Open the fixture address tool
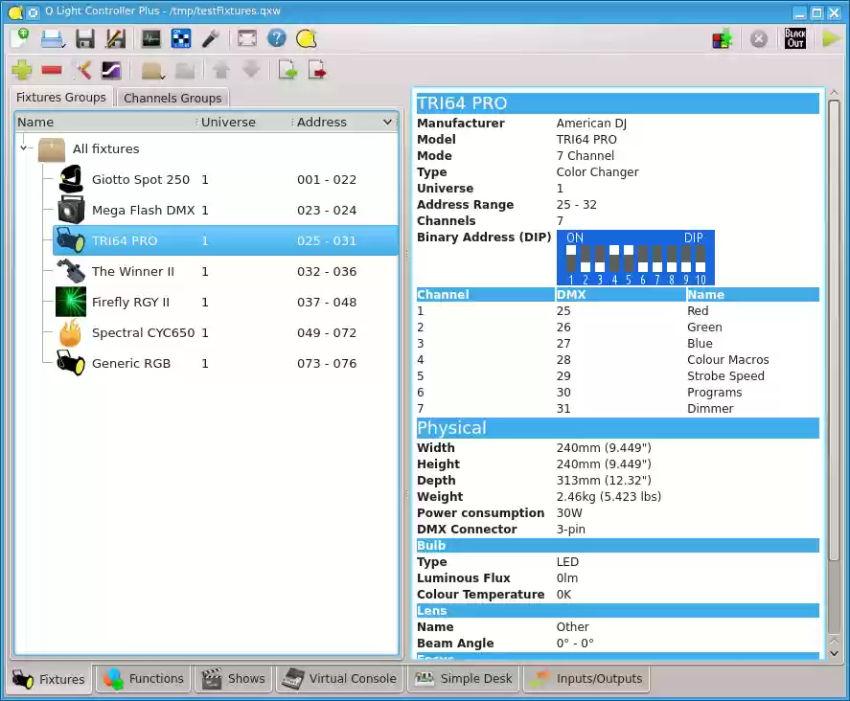850x701 pixels. click(178, 38)
